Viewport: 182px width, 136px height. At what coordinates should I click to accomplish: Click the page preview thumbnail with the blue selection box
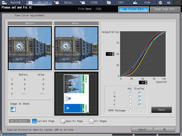click(76, 94)
